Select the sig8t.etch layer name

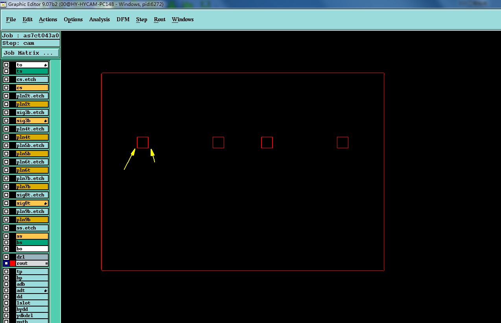pyautogui.click(x=32, y=195)
